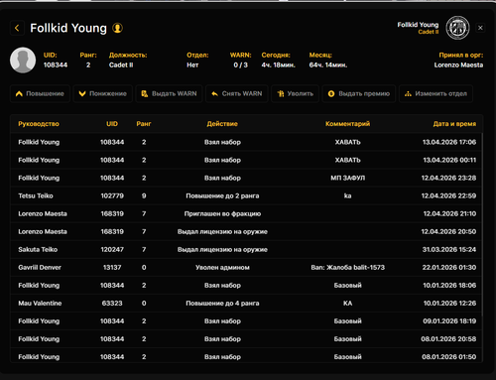
Task: Click Выдать премию bonus button
Action: tap(359, 94)
